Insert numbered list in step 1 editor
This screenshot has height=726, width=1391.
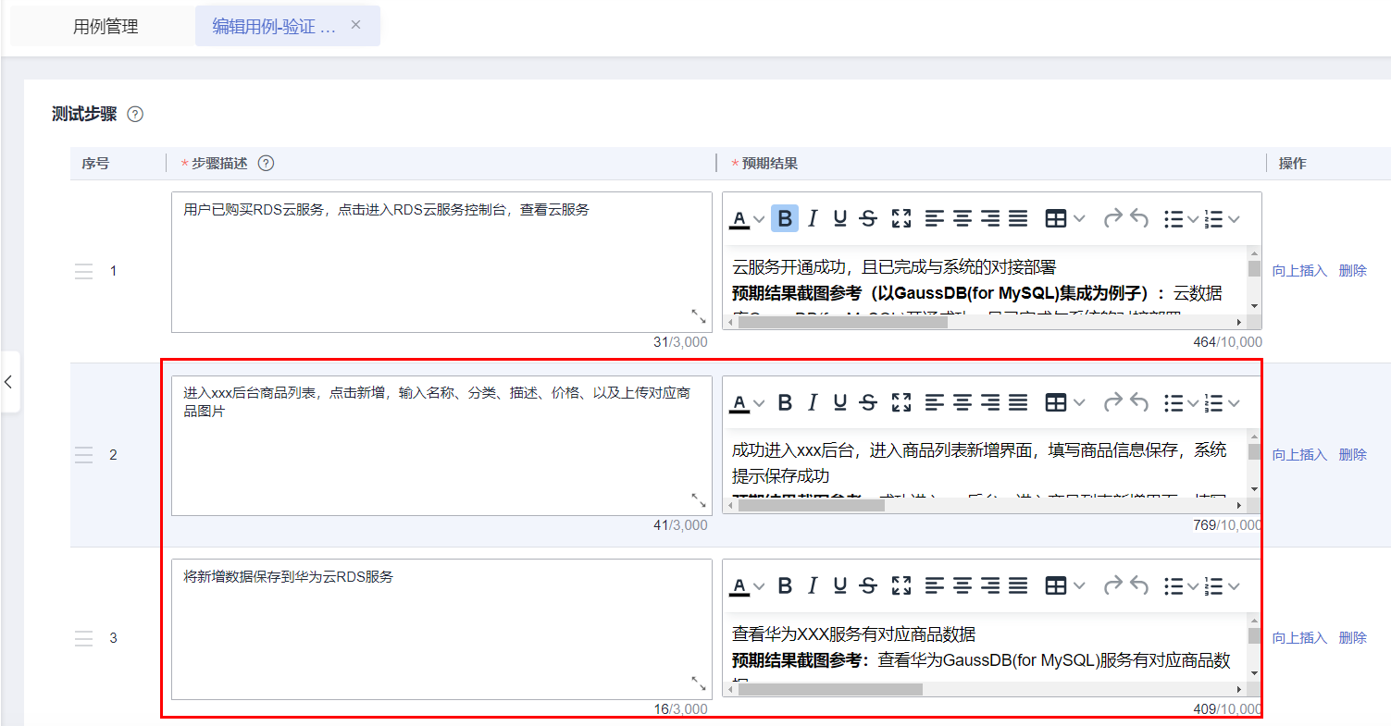(1215, 219)
